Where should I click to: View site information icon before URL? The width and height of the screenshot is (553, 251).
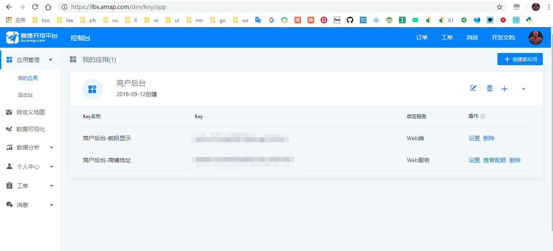[x=65, y=7]
